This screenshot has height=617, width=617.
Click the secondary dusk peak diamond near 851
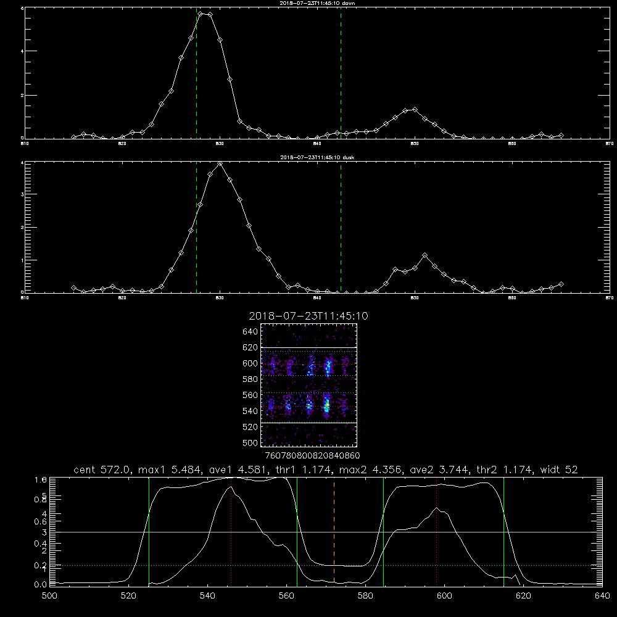click(424, 255)
